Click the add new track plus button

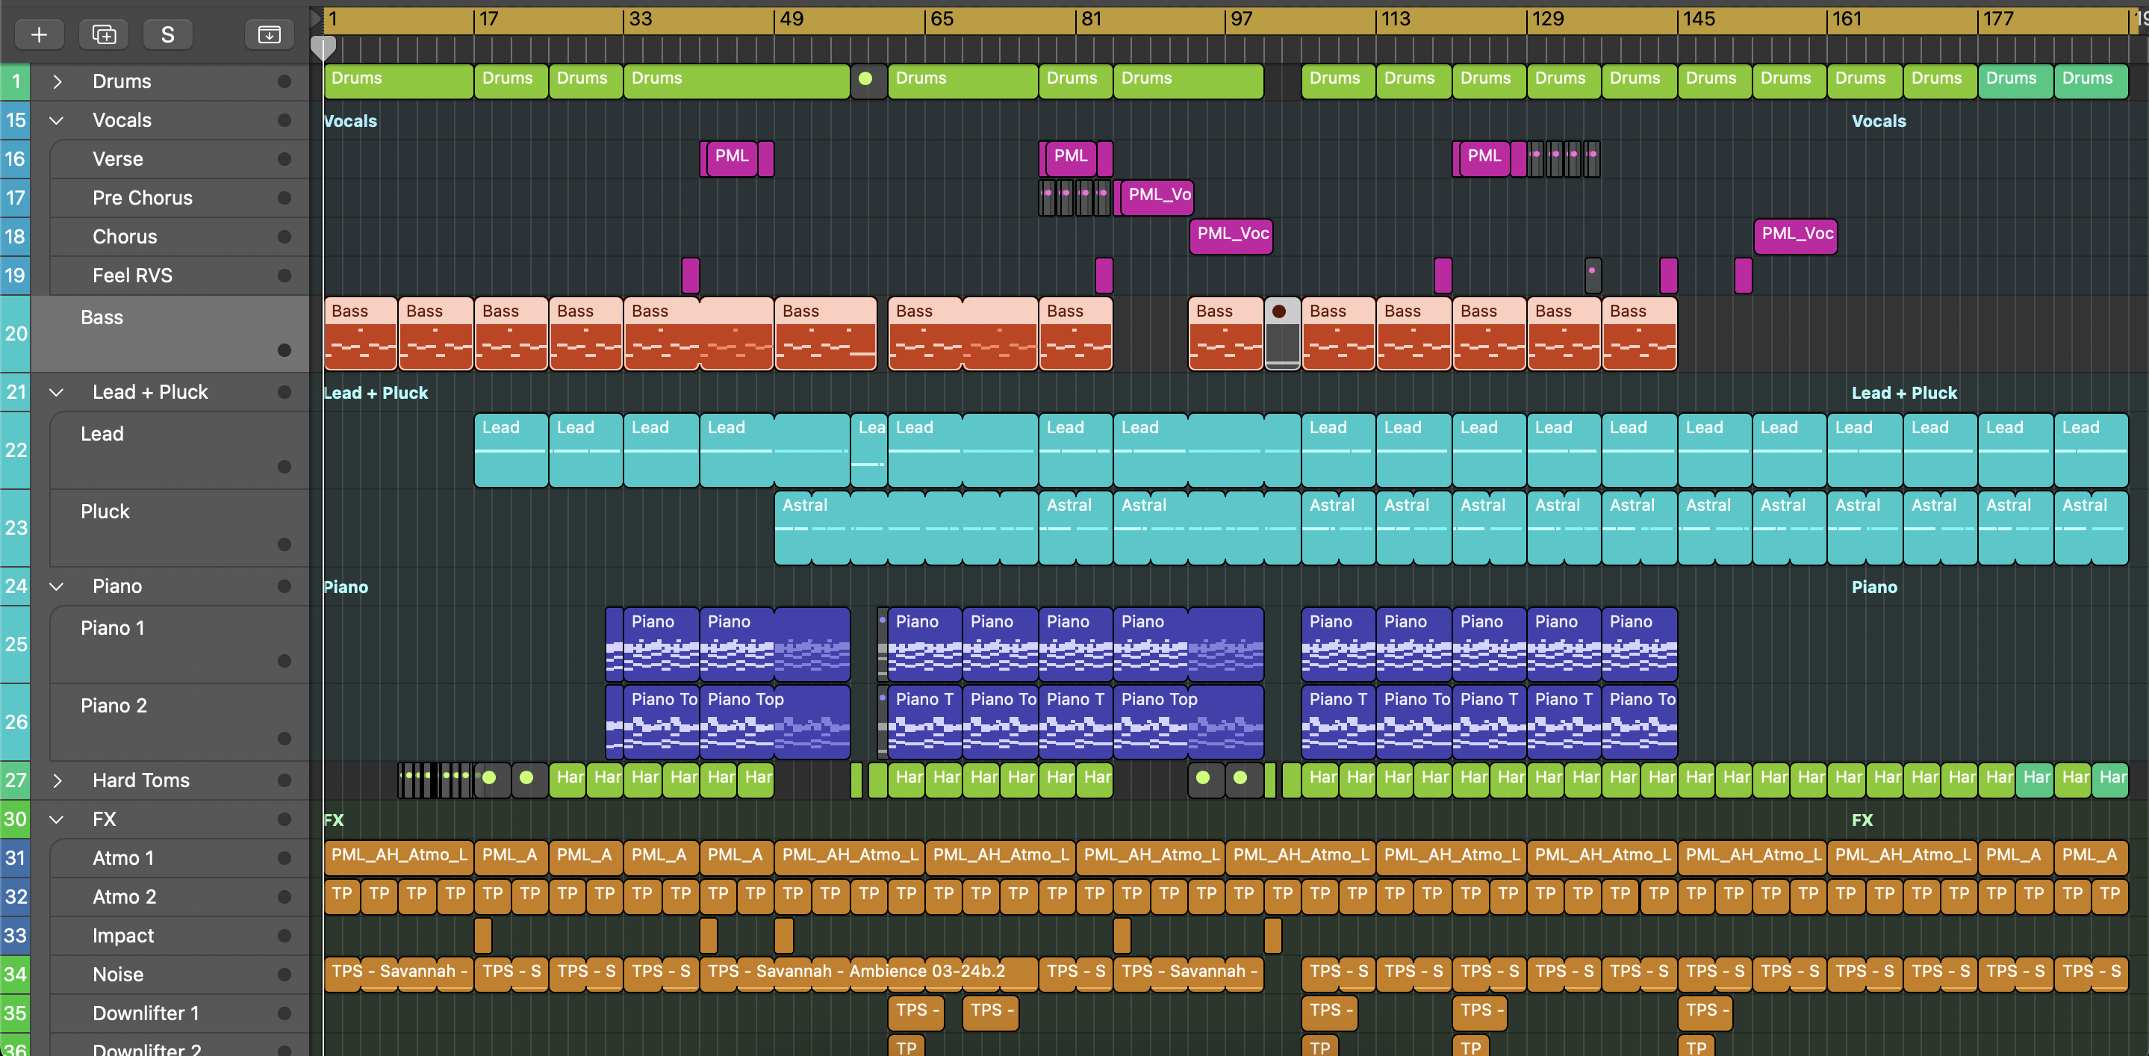(40, 34)
